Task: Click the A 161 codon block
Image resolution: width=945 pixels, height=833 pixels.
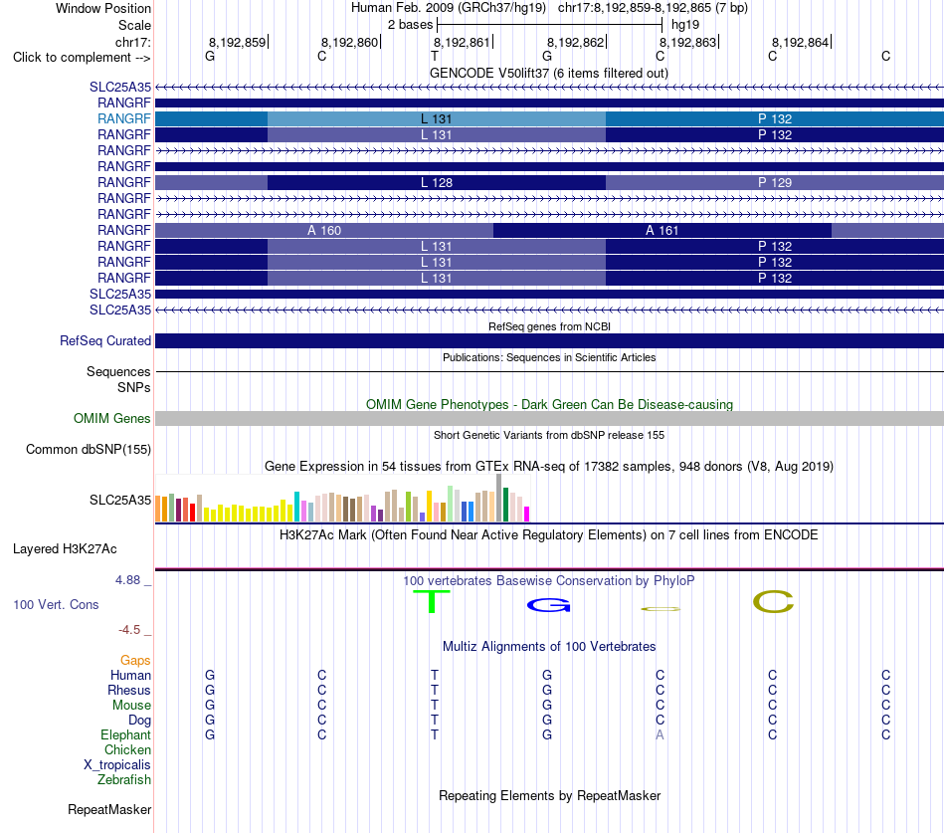Action: coord(661,230)
